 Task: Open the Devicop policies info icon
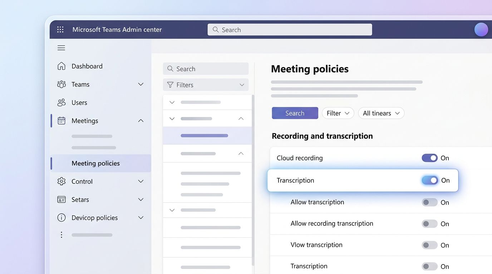click(61, 217)
